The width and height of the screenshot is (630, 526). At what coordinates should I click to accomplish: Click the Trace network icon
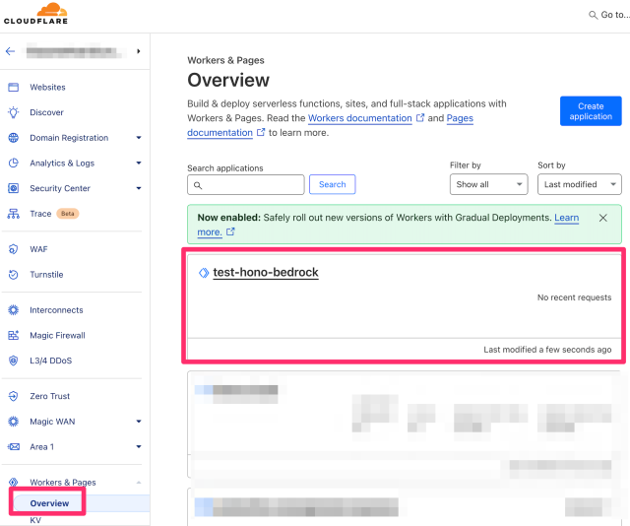13,214
